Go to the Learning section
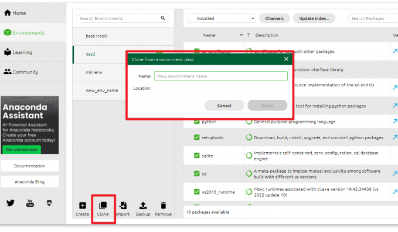 pos(18,52)
